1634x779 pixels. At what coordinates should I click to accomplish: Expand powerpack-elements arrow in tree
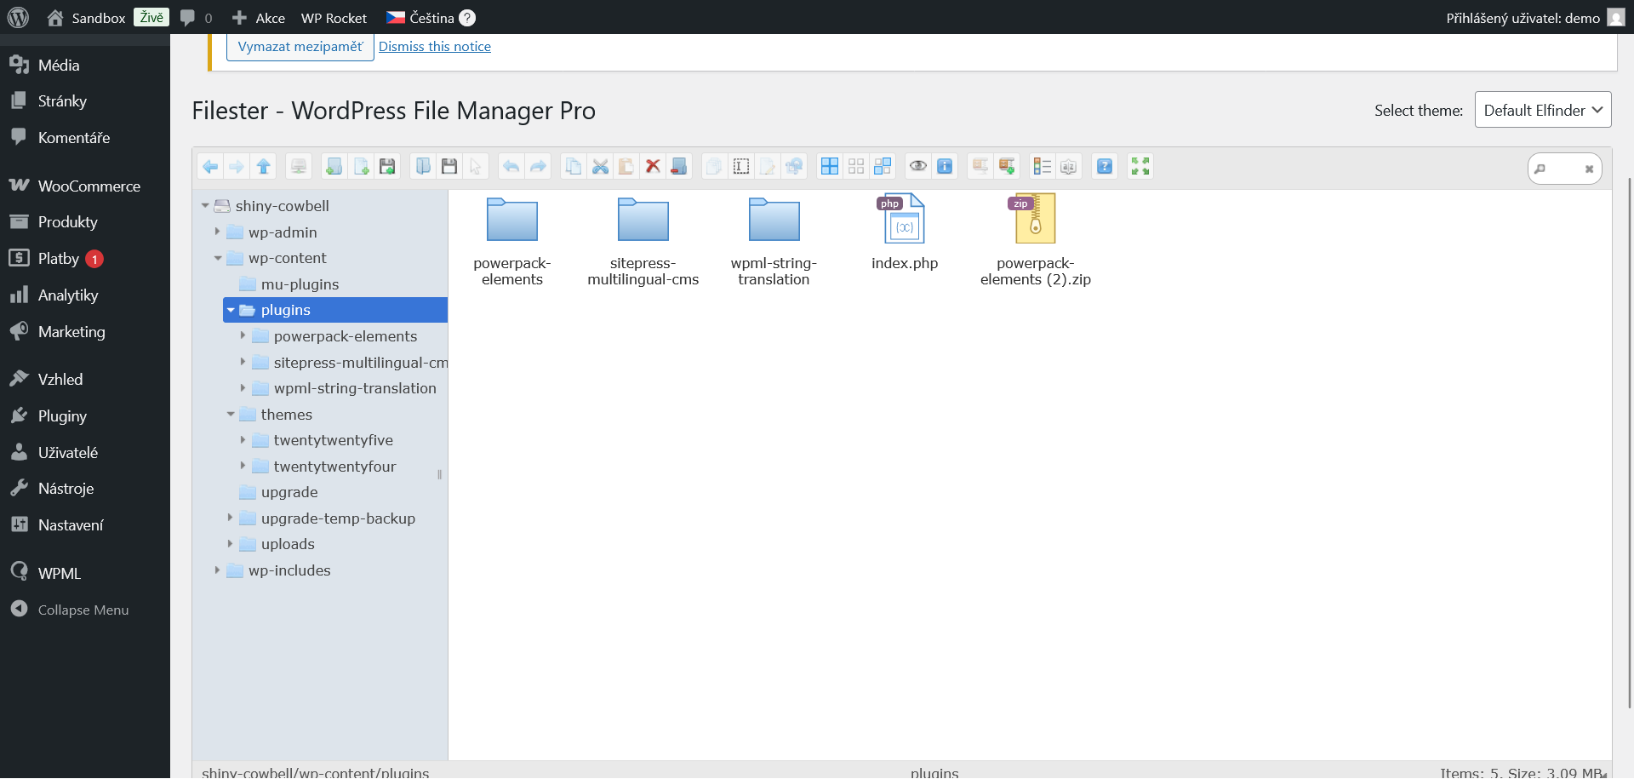point(243,335)
